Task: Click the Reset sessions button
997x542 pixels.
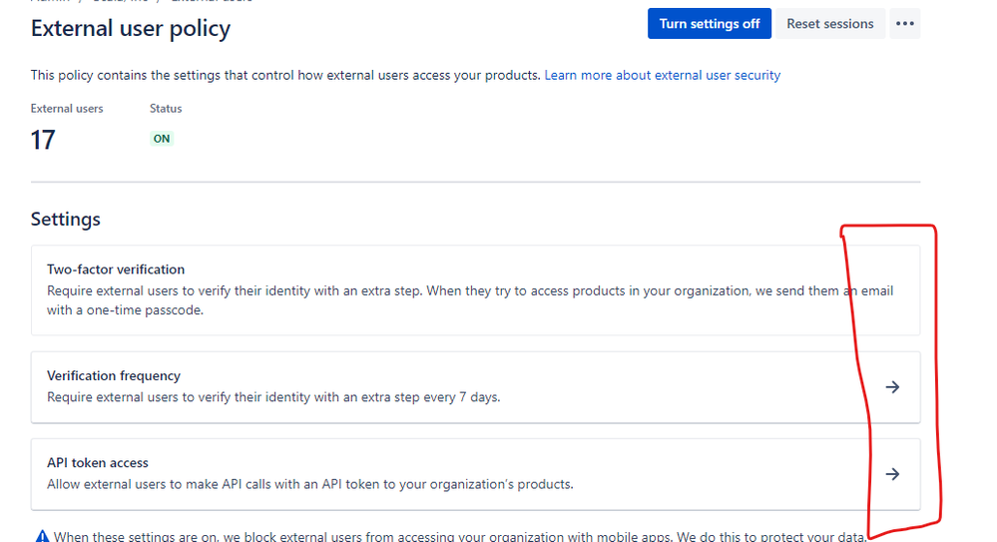Action: (x=829, y=24)
